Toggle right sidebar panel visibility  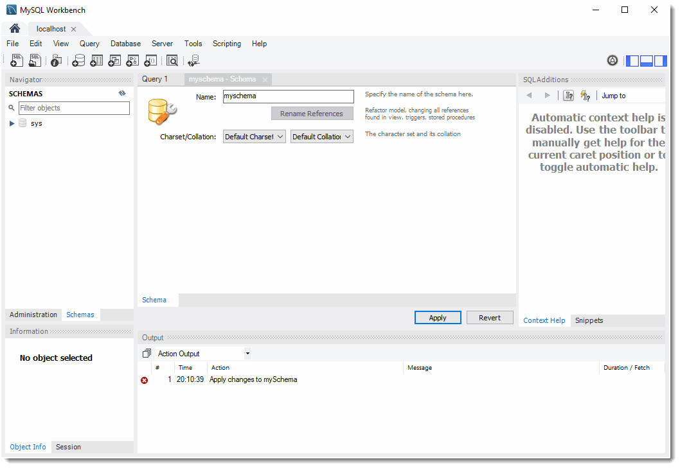coord(661,60)
